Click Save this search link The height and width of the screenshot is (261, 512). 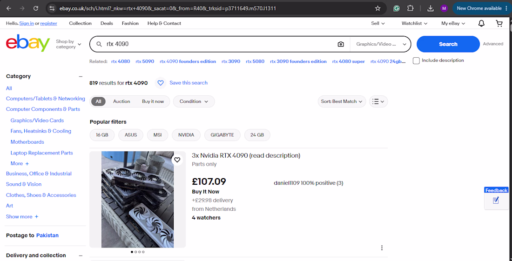tap(189, 83)
